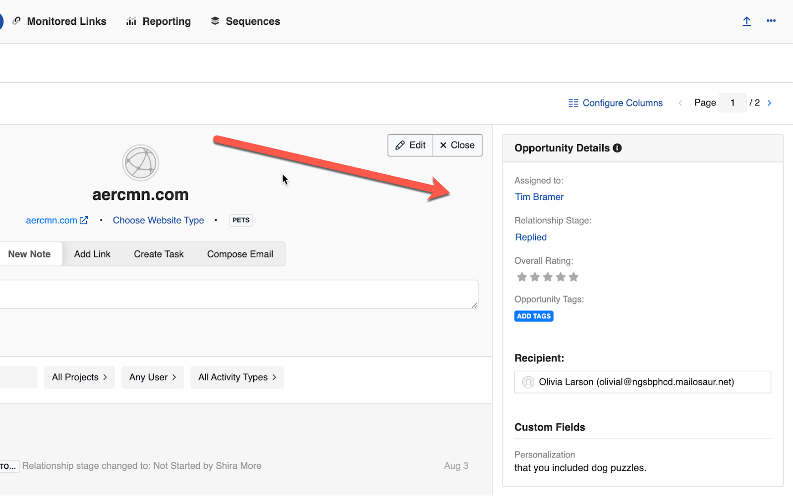Expand the Any User filter
Screen dimensions: 793x496
pos(153,377)
